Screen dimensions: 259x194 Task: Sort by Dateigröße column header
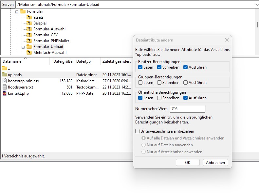coord(62,61)
